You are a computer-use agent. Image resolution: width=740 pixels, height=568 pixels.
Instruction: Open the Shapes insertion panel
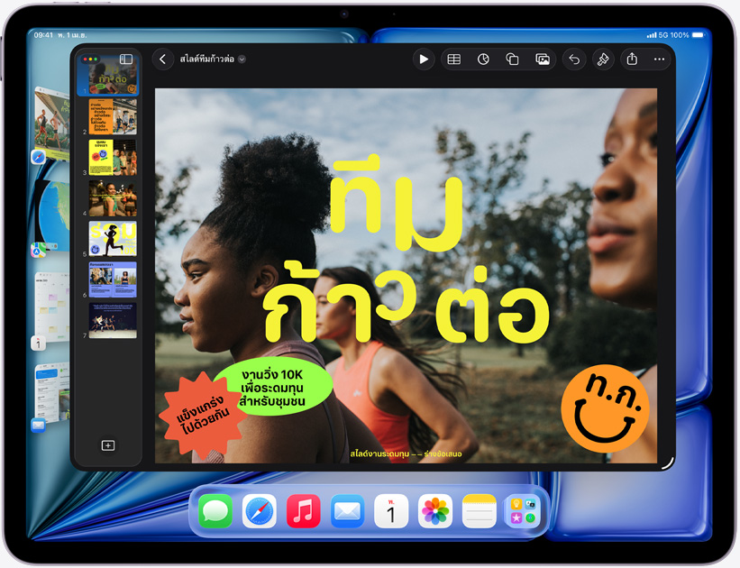point(513,59)
